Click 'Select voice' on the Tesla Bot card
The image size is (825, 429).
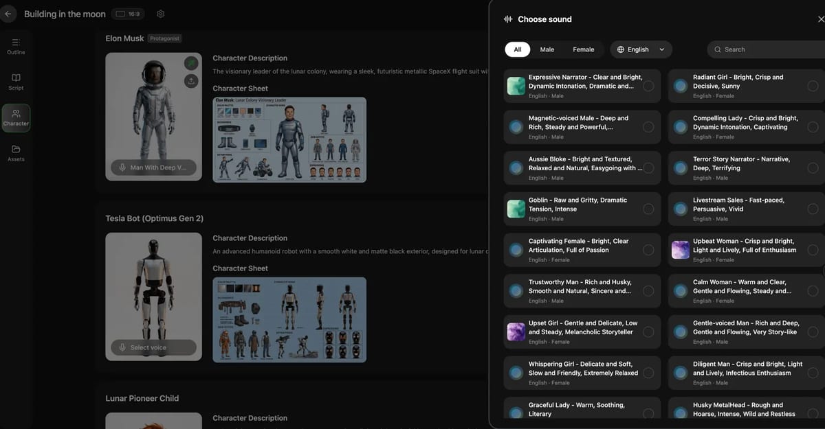pyautogui.click(x=153, y=347)
